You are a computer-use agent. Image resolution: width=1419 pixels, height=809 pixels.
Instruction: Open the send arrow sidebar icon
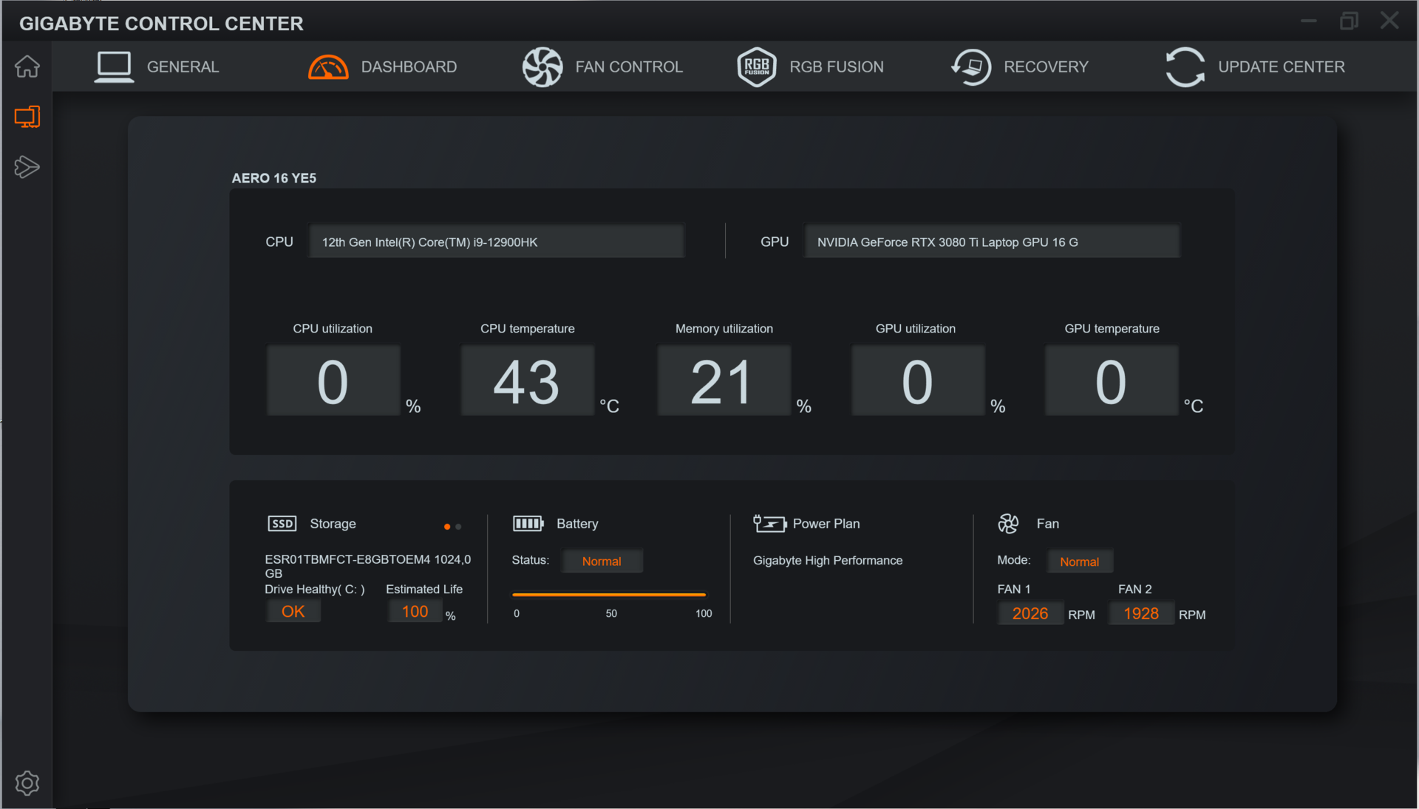[27, 167]
